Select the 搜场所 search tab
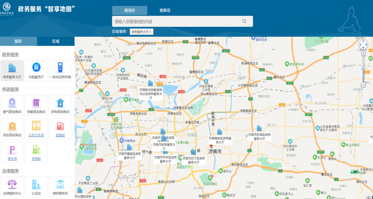Screen dimensions: 373x199 pos(130,10)
